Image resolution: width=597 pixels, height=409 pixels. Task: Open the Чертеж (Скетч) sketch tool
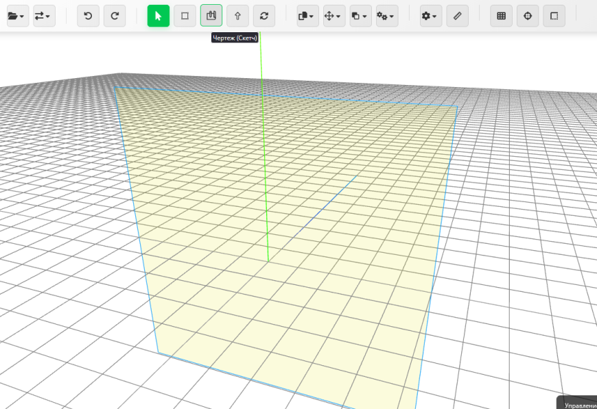pos(211,15)
